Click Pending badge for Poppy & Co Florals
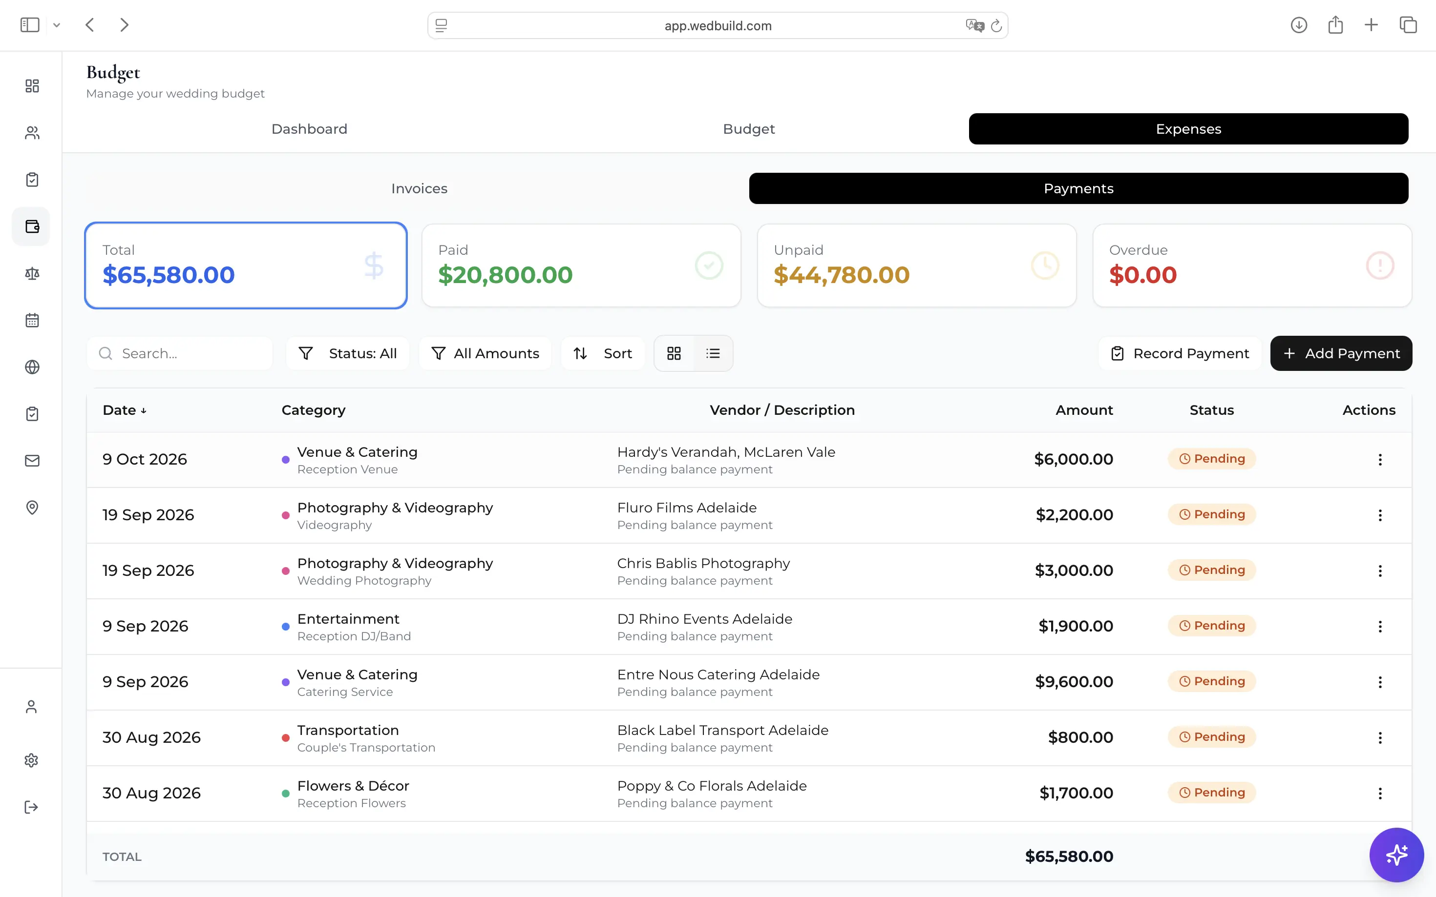 point(1212,793)
